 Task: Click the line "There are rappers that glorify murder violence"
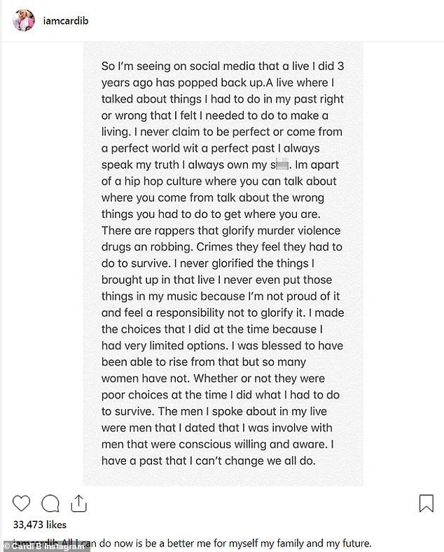pos(221,230)
